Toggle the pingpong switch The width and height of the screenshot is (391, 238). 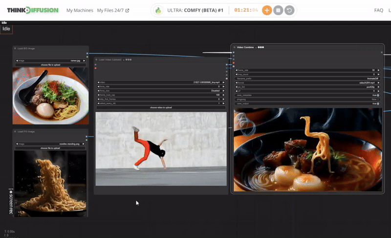click(x=377, y=99)
